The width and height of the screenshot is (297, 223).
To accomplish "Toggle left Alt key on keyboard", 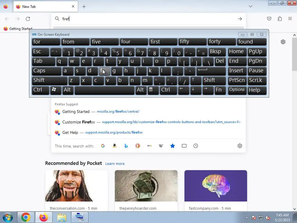I will point(68,90).
